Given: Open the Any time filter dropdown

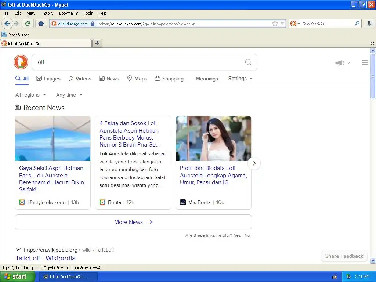Looking at the screenshot, I should (69, 95).
